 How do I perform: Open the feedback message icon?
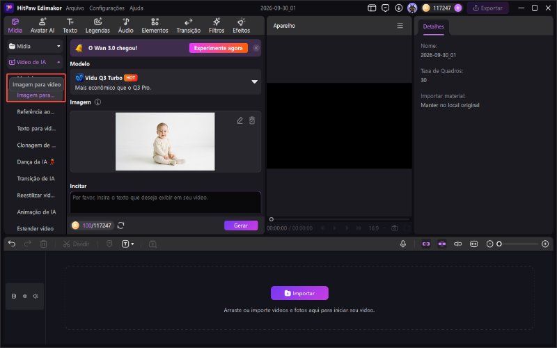(x=385, y=8)
